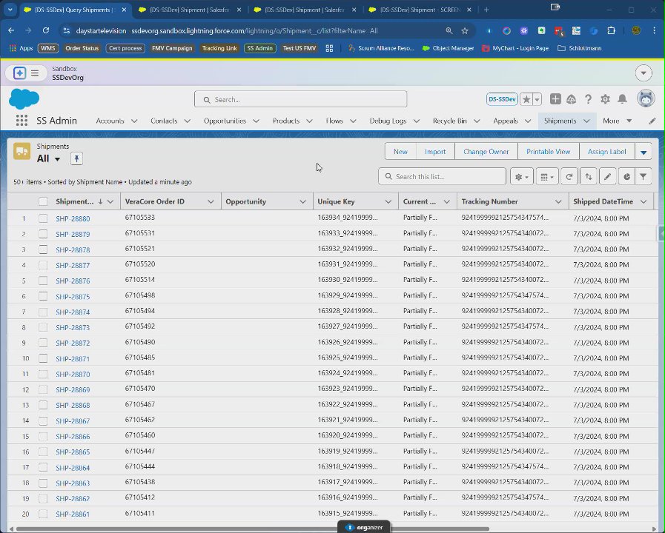This screenshot has width=665, height=533.
Task: Tick the checkbox for SHP-28868
Action: (43, 405)
